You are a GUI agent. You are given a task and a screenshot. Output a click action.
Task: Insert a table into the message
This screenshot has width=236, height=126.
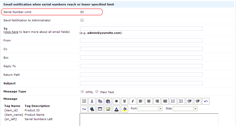click(100, 109)
